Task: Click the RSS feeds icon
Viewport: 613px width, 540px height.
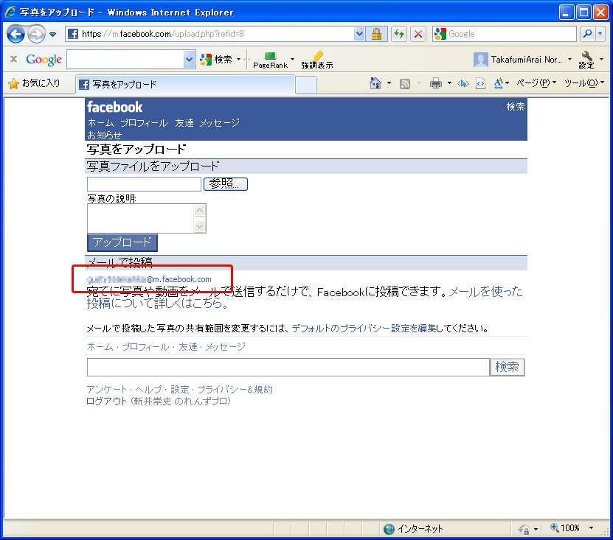Action: [405, 83]
